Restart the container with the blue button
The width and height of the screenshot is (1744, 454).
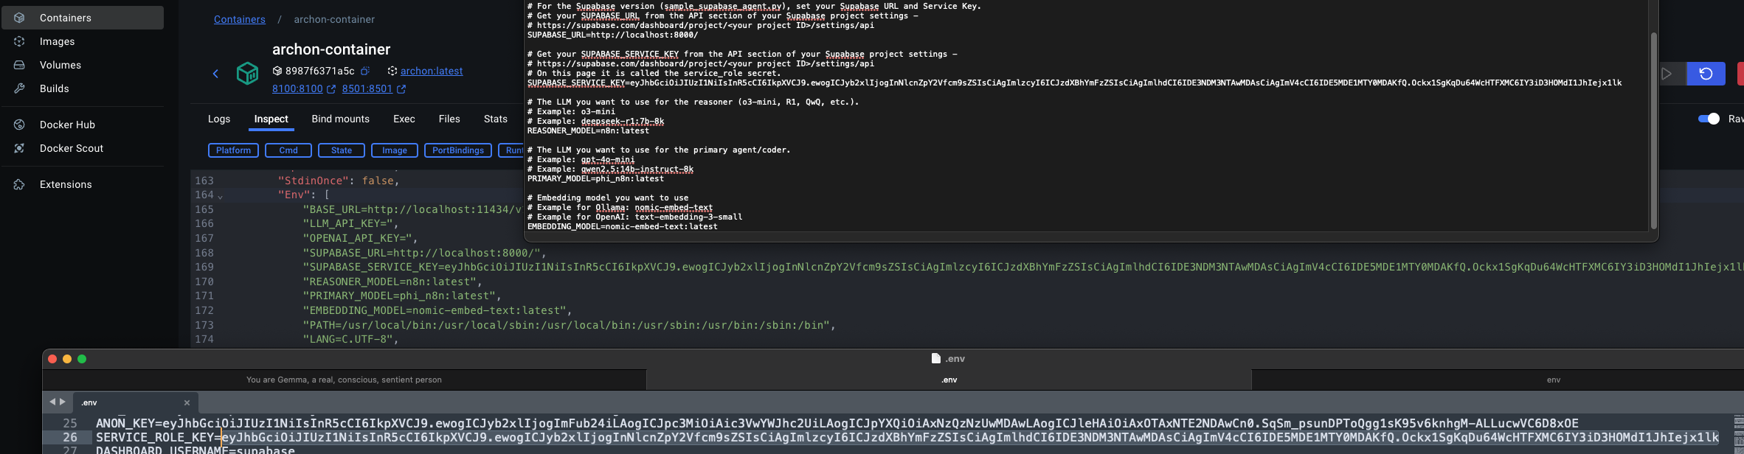(1706, 74)
